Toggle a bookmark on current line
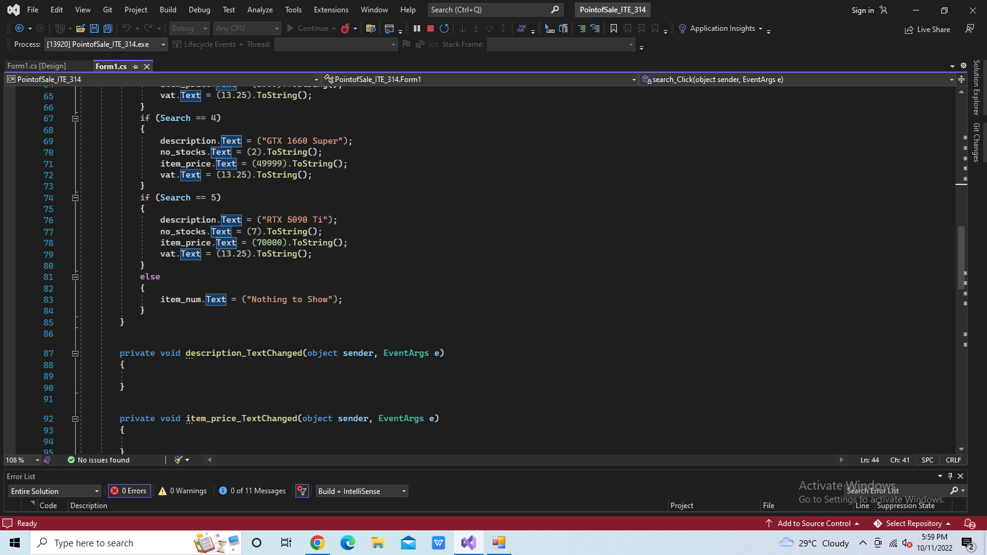The image size is (987, 555). click(x=613, y=28)
